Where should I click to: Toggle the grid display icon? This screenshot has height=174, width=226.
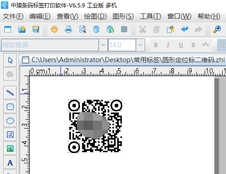coord(124,29)
